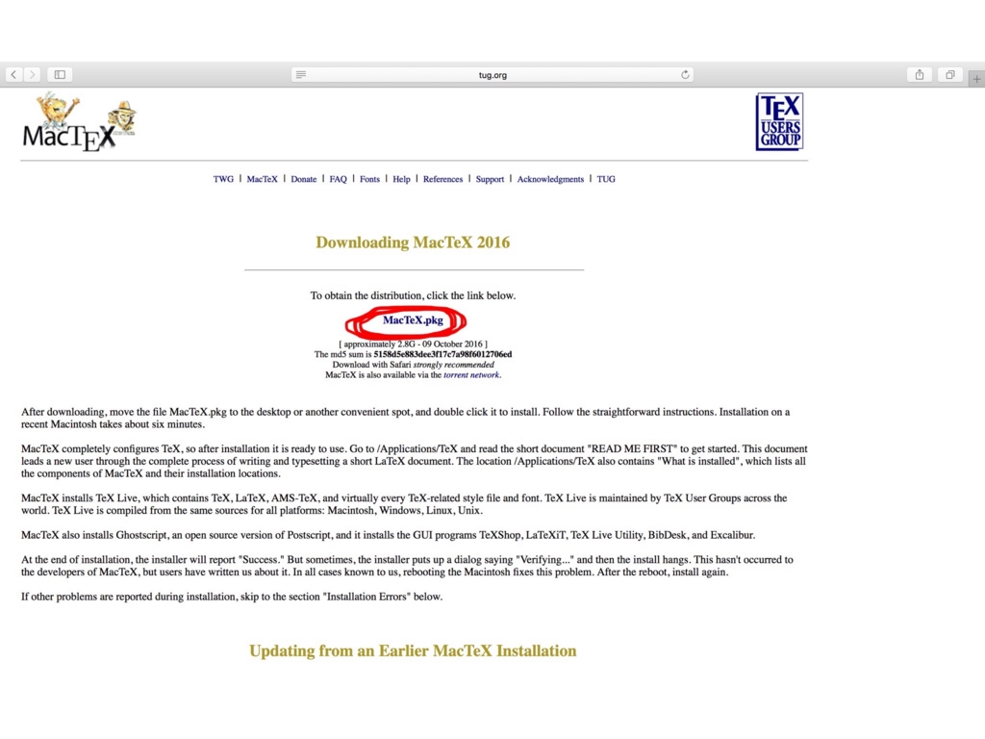Click the 'approximately 2.8G - 09 October 2016' text
Viewport: 985px width, 739px height.
click(x=413, y=344)
